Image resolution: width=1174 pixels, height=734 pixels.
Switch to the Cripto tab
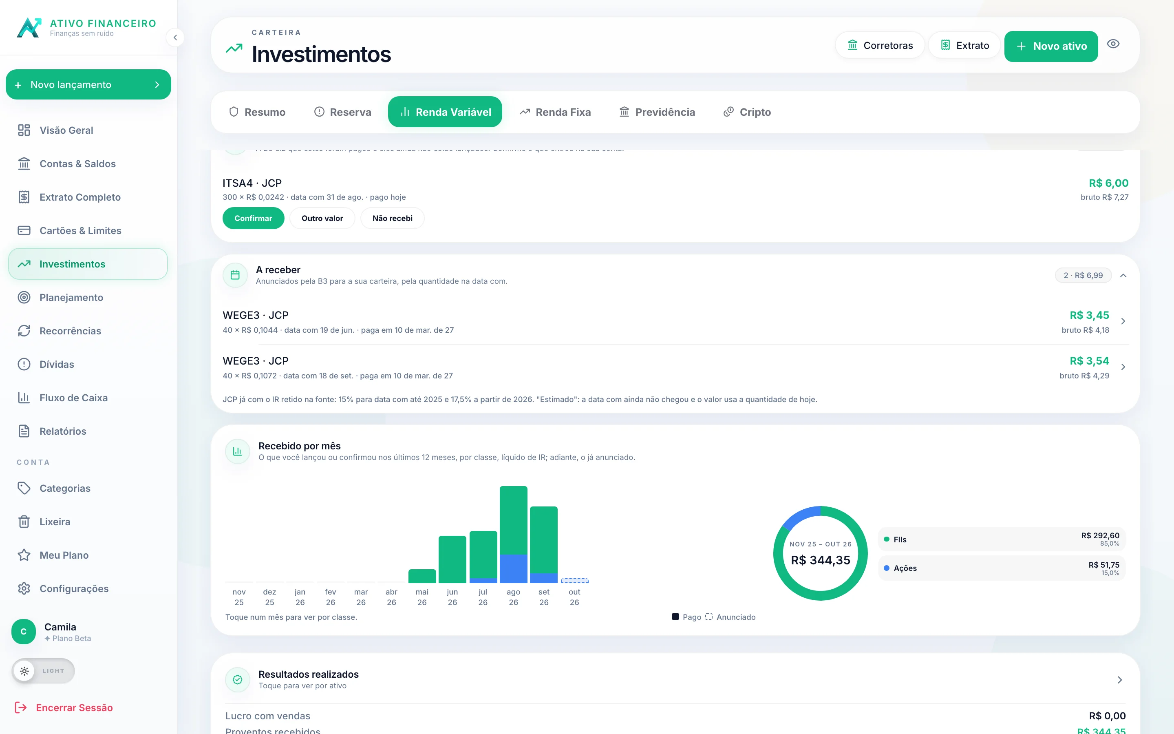click(x=748, y=112)
